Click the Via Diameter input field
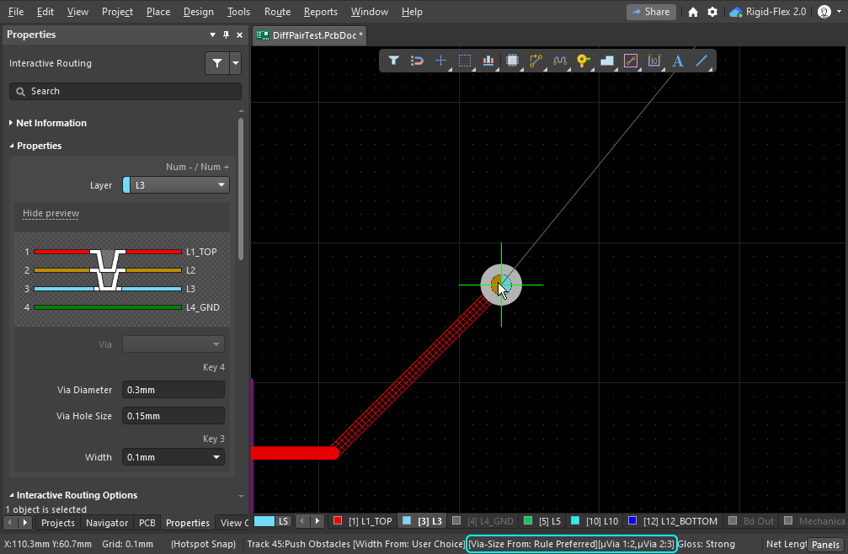848x554 pixels. pyautogui.click(x=173, y=390)
